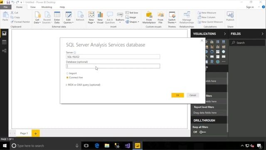Select the Treemap visual
Screen dimensions: 266x150
click(x=218, y=52)
